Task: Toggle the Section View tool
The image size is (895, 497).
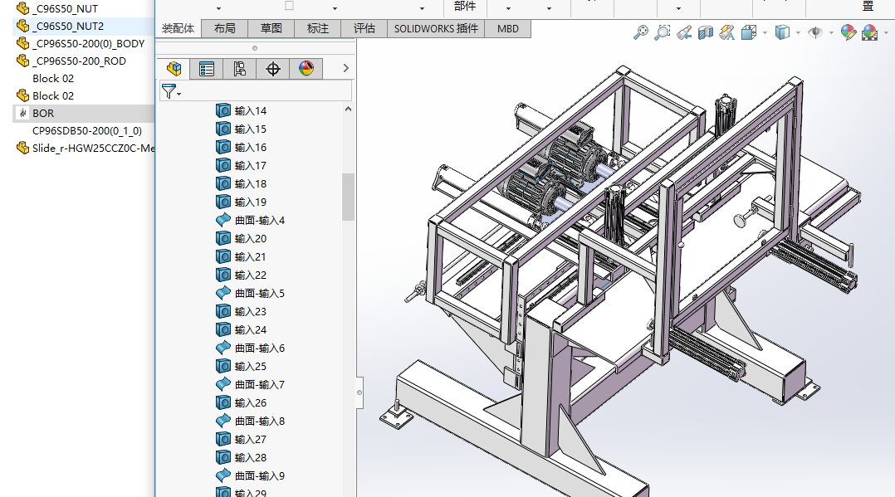Action: 706,32
